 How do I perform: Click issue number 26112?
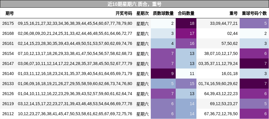point(8,114)
